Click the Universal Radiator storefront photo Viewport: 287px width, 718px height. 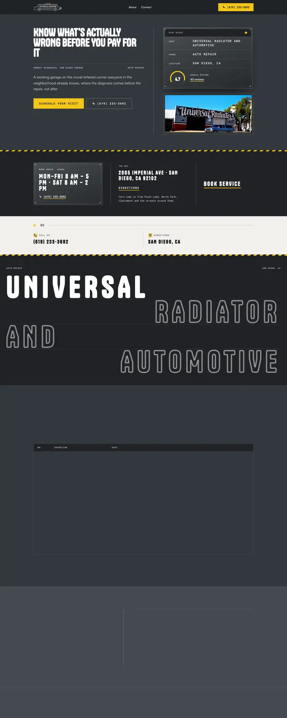coord(208,114)
